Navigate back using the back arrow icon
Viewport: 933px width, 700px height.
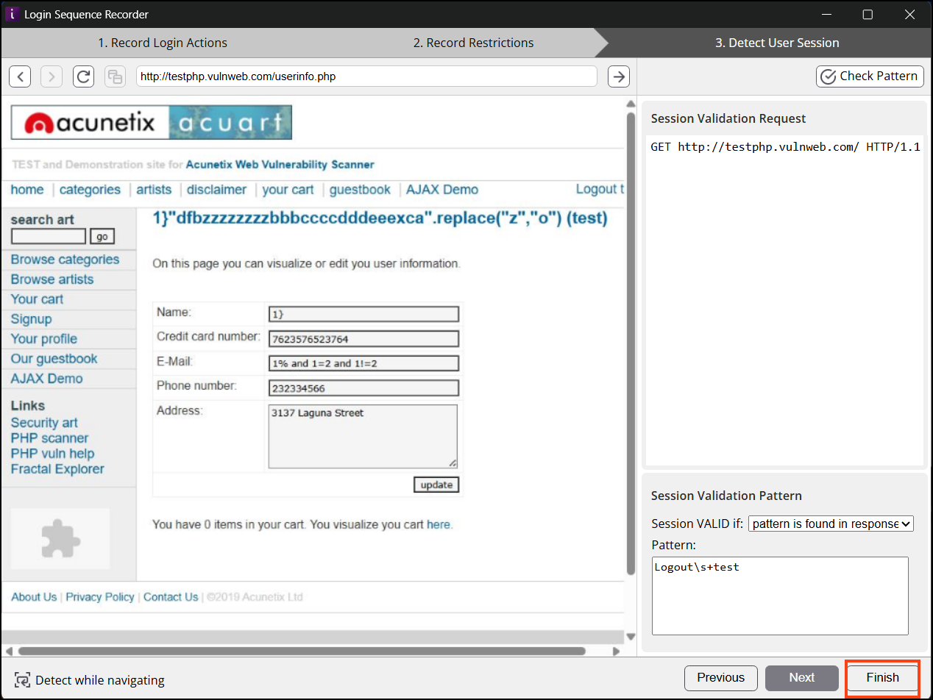click(x=20, y=76)
